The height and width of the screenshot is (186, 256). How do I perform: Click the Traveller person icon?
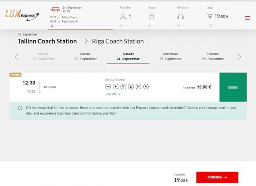[x=123, y=16]
